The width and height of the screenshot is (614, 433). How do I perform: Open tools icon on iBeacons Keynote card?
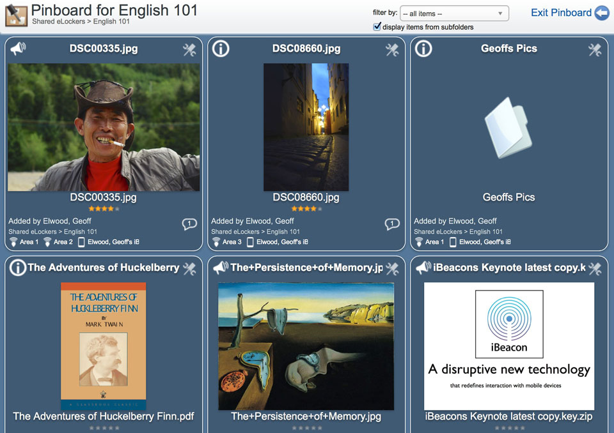pos(595,269)
